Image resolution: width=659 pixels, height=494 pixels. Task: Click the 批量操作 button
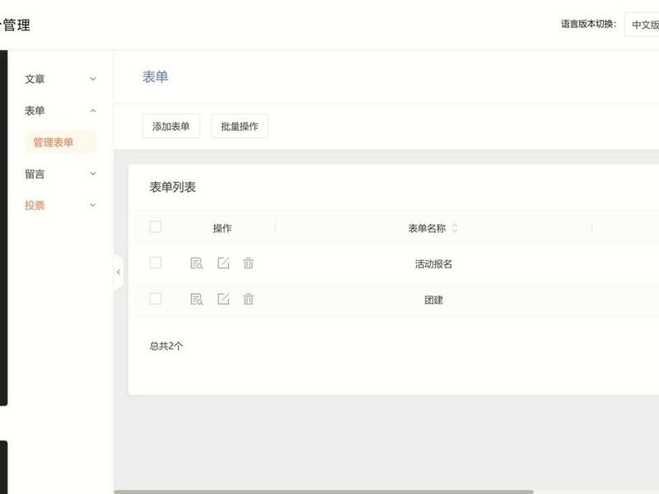pos(240,126)
